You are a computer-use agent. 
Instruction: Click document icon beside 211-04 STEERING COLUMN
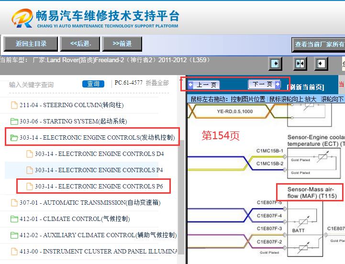[14, 105]
